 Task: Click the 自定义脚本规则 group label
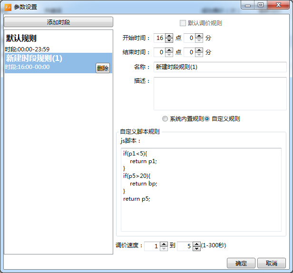[x=140, y=132]
